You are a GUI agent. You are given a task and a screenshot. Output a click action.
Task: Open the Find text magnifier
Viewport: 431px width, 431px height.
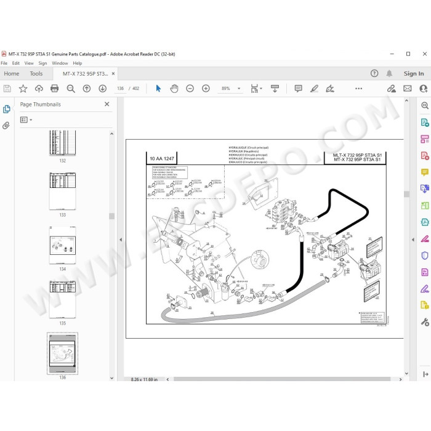tap(71, 89)
